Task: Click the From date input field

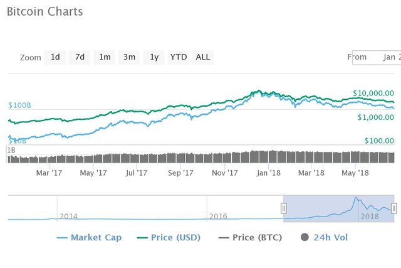Action: click(x=377, y=58)
